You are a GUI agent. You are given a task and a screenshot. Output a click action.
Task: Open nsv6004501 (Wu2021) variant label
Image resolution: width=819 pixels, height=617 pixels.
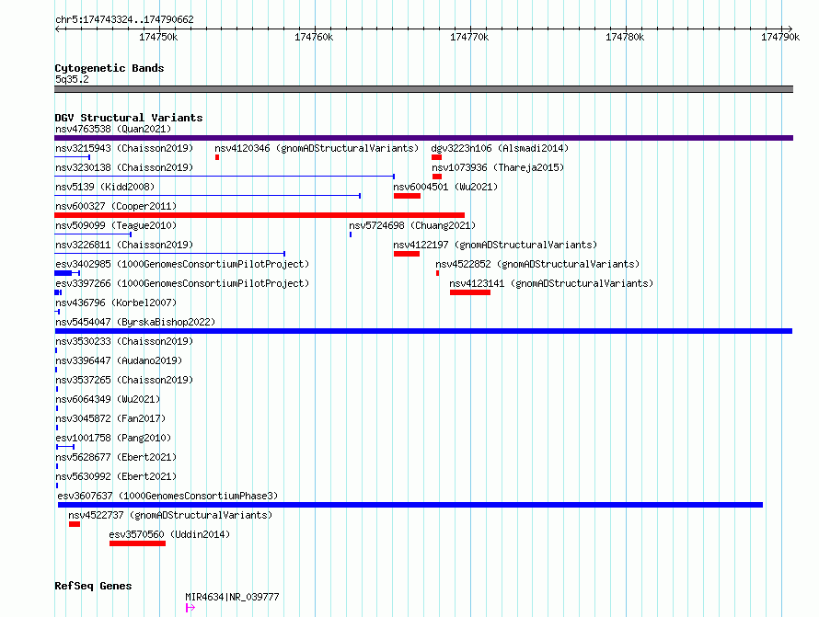(x=445, y=187)
